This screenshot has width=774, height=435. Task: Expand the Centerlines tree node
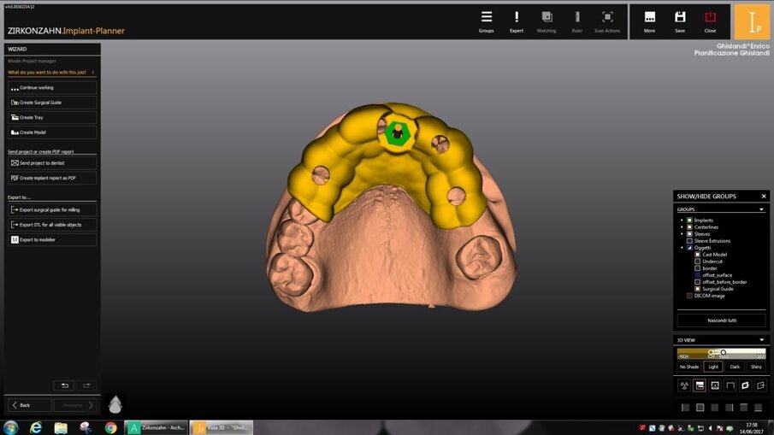[x=682, y=227]
